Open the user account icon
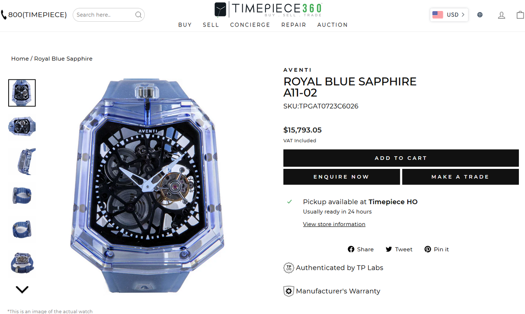 click(502, 15)
